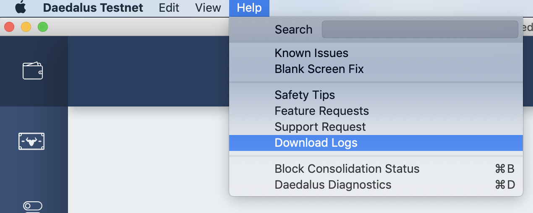Maximize the window using green button
The width and height of the screenshot is (533, 213).
point(43,27)
